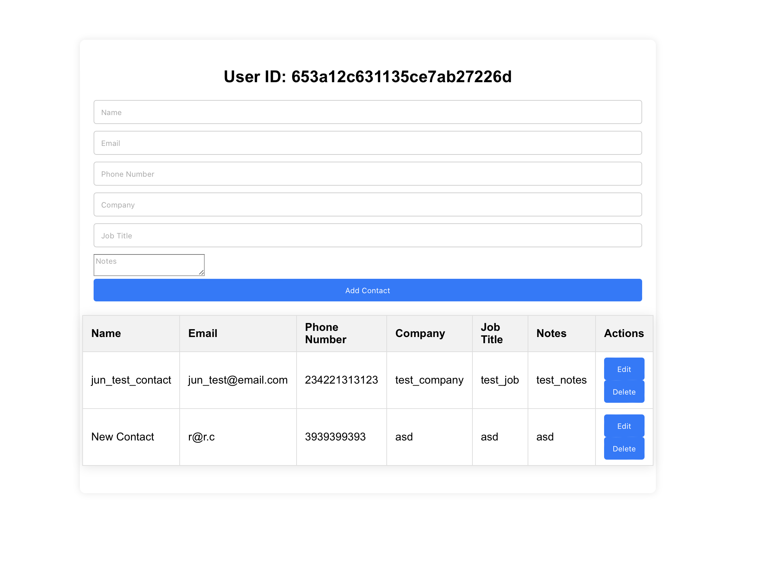Select the jun_test@email.com cell
757x561 pixels.
(238, 380)
